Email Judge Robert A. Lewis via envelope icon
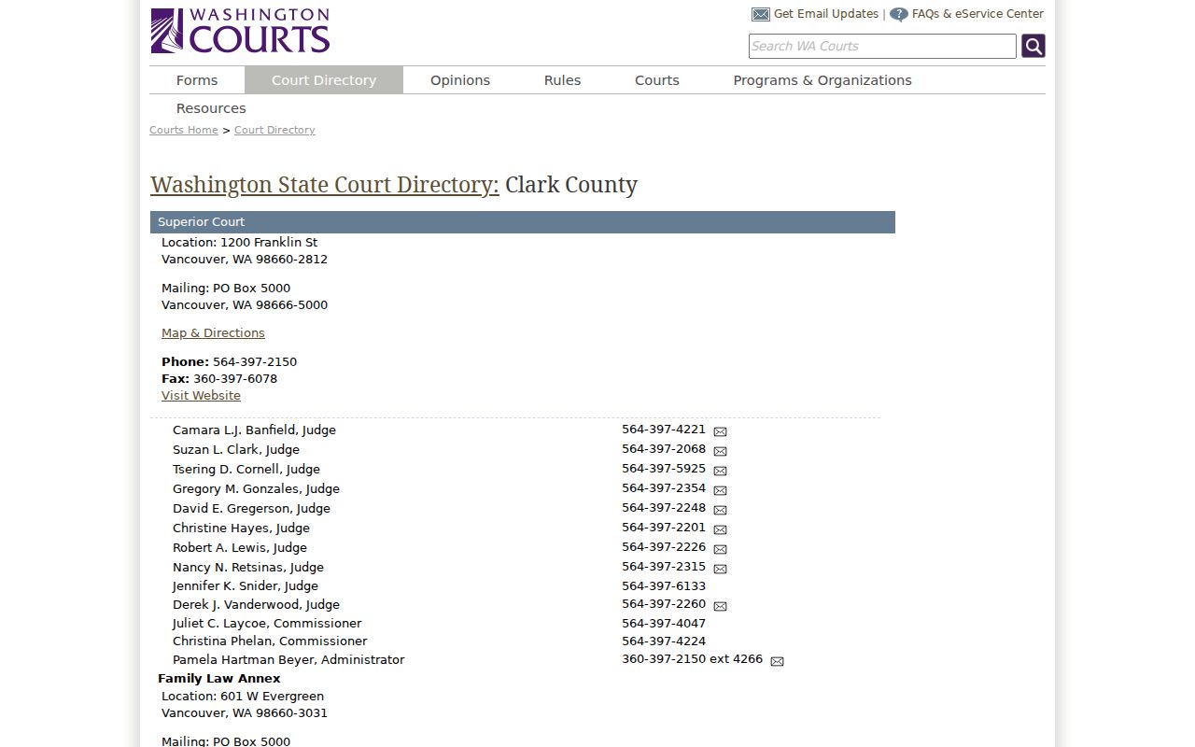Viewport: 1195px width, 747px height. 720,549
